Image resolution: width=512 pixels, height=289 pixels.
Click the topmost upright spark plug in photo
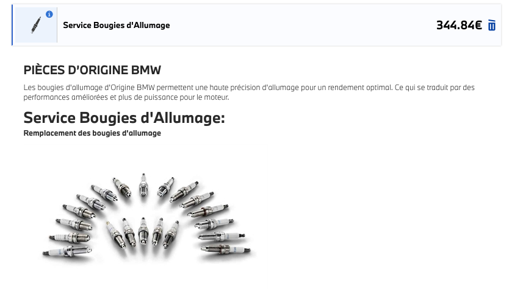tap(143, 185)
